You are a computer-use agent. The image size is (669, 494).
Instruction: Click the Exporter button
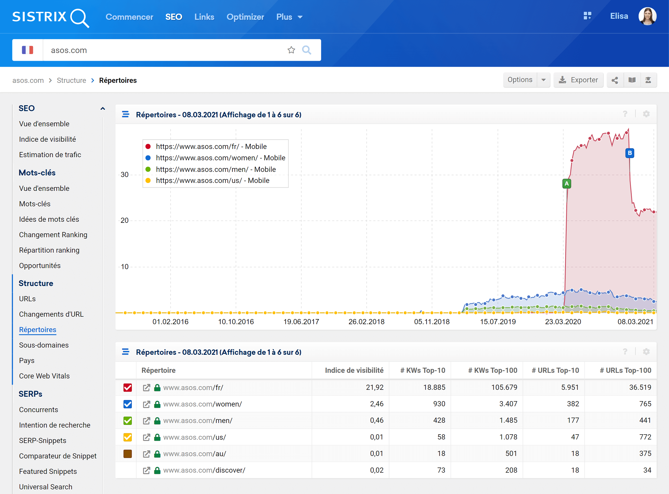[578, 80]
